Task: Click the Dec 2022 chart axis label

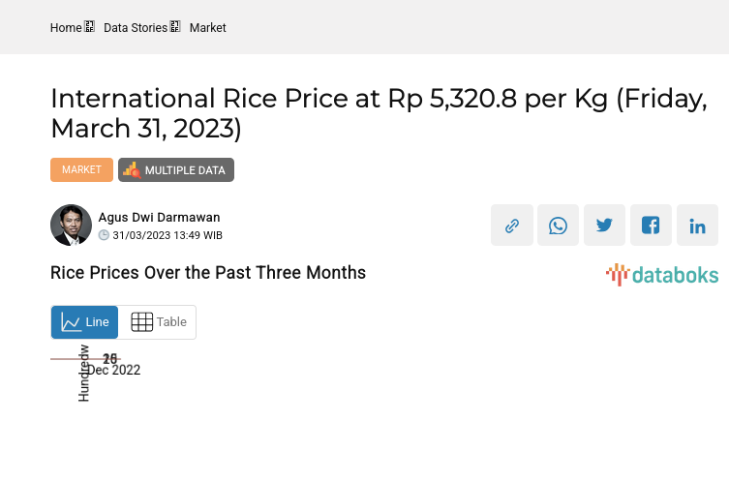Action: pos(114,370)
